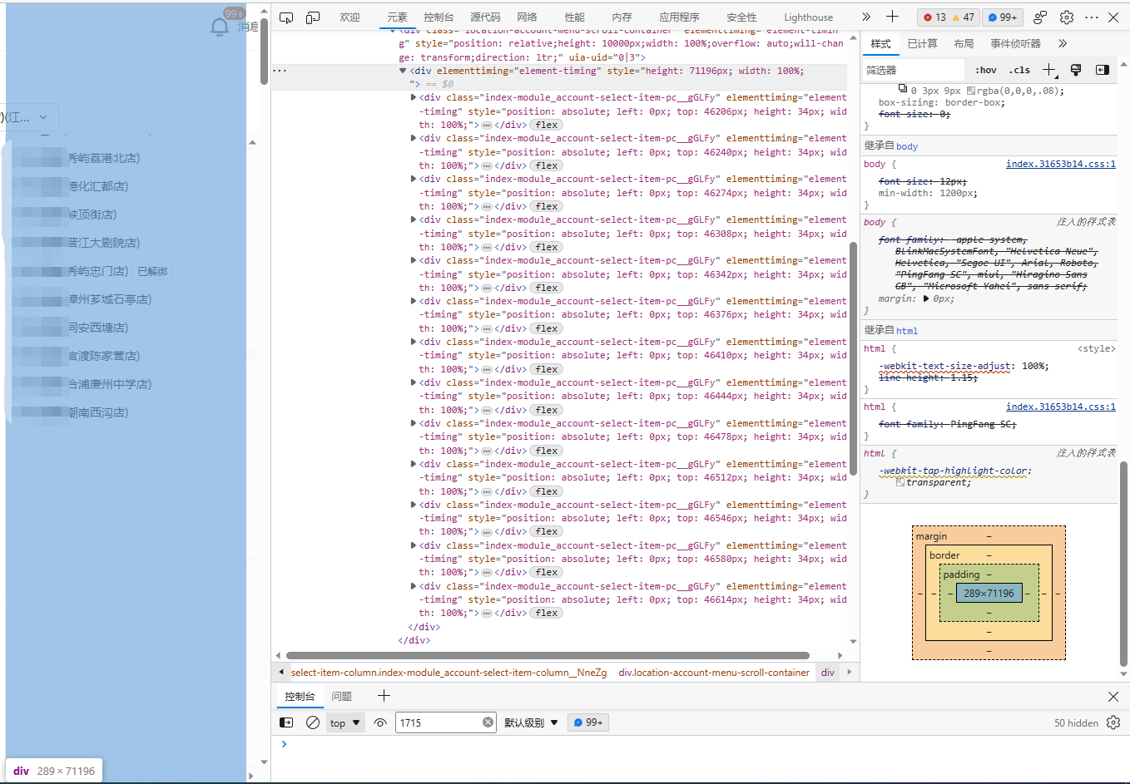1130x784 pixels.
Task: Select the account-select-item-column__NneZg breadcrumb
Action: [449, 673]
